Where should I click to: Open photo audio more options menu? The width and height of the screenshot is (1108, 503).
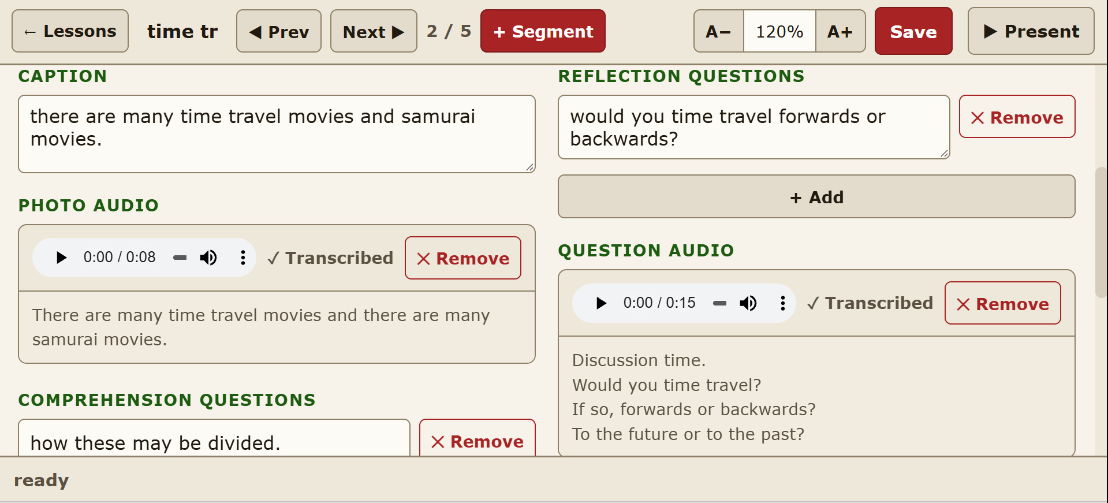pos(243,258)
